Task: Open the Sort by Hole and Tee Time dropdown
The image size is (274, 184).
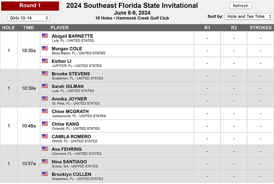Action: click(x=249, y=16)
